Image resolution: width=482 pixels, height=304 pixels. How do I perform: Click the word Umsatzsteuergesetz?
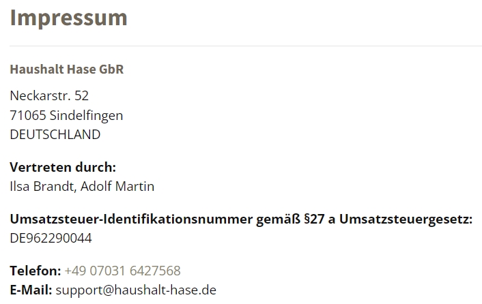coord(406,219)
